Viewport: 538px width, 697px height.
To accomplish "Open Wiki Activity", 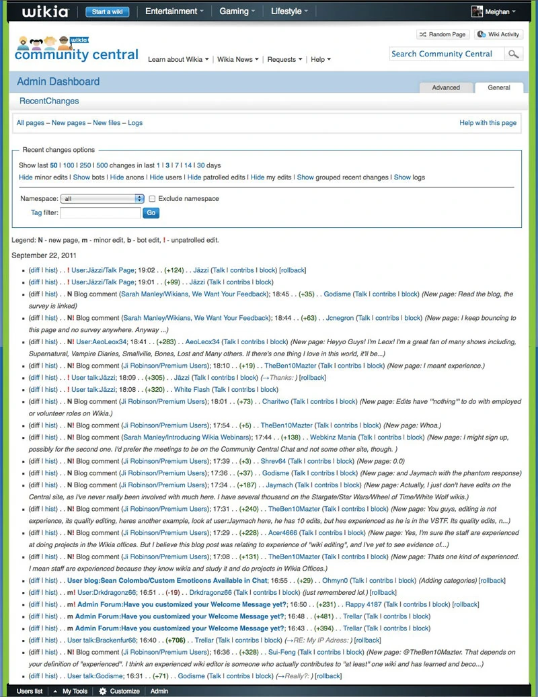I will click(498, 34).
